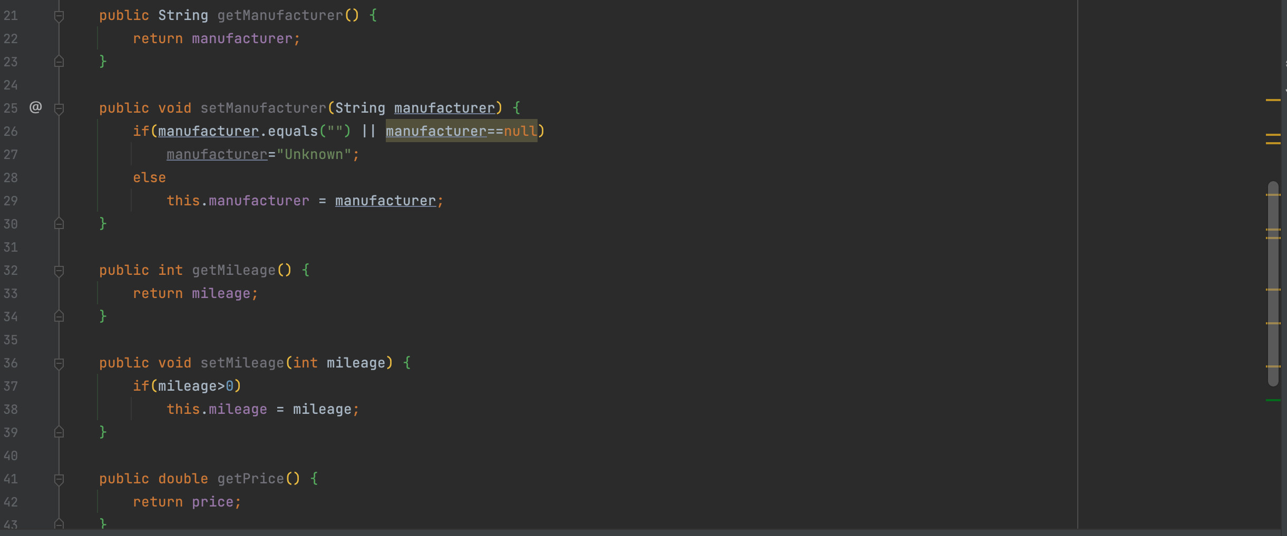The width and height of the screenshot is (1287, 536).
Task: Collapse the setManufacturer method fold arrow
Action: point(58,108)
